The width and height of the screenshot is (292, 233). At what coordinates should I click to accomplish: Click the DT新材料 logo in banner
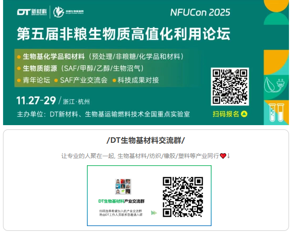point(32,12)
